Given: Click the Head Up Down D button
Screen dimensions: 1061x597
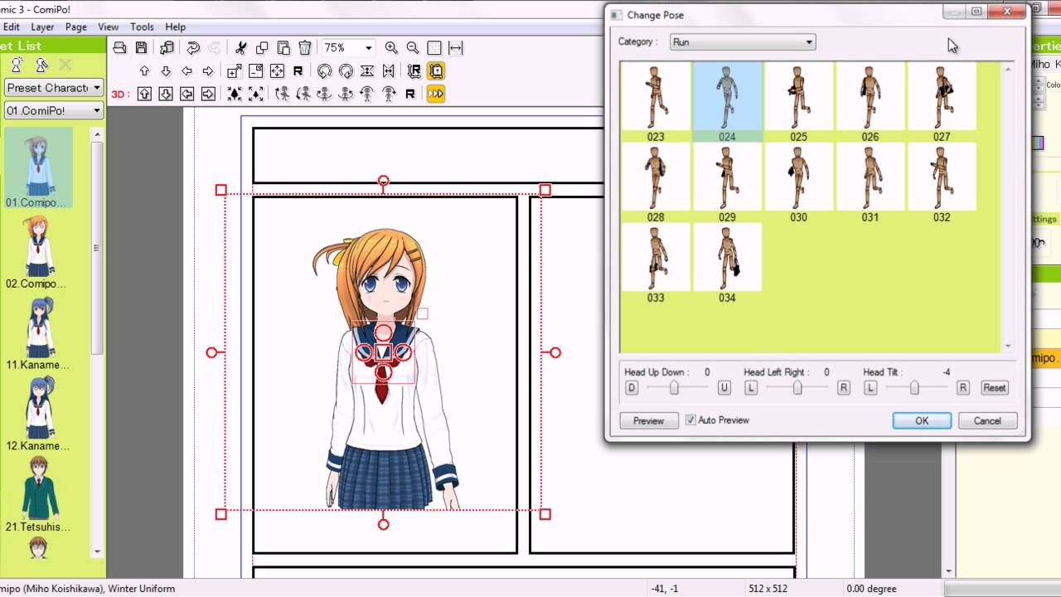Looking at the screenshot, I should coord(632,388).
